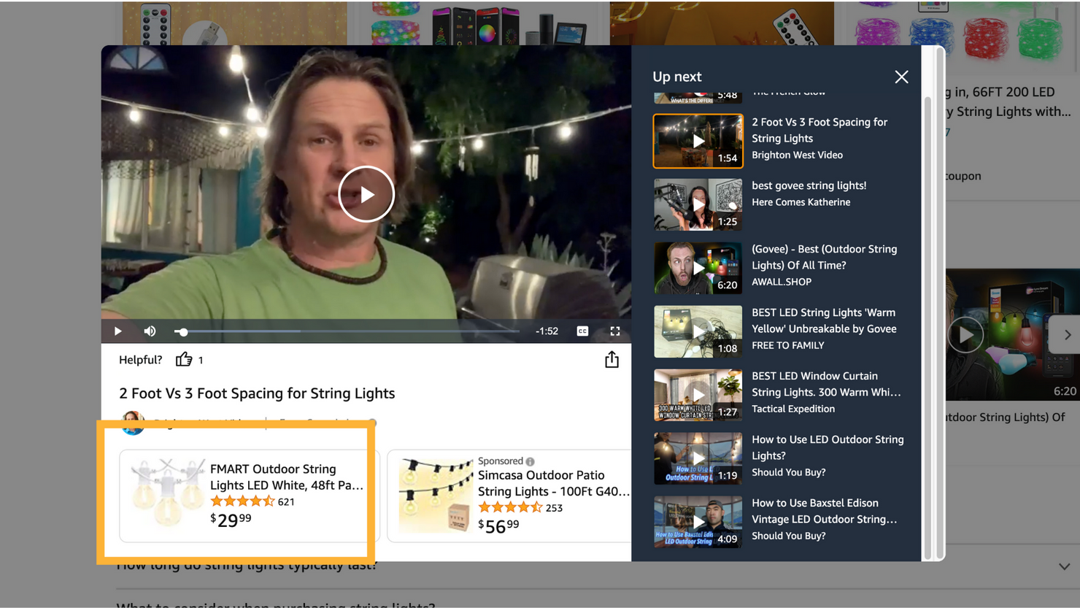Open the share icon below the video
This screenshot has width=1080, height=608.
point(612,360)
